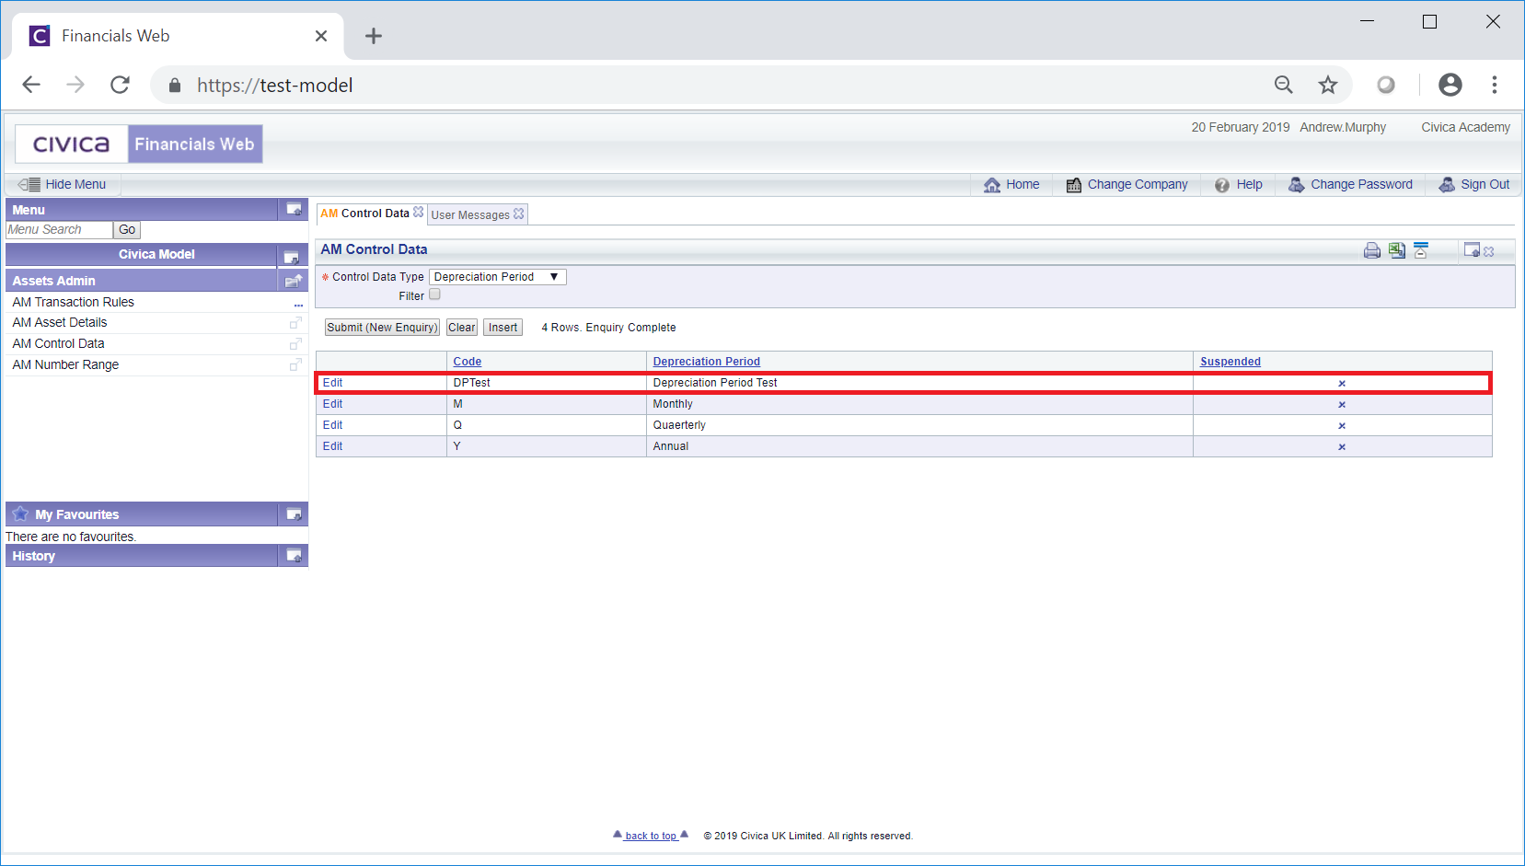Open the browser zoom magnifier icon
Screen dimensions: 1525x866
[x=1284, y=85]
